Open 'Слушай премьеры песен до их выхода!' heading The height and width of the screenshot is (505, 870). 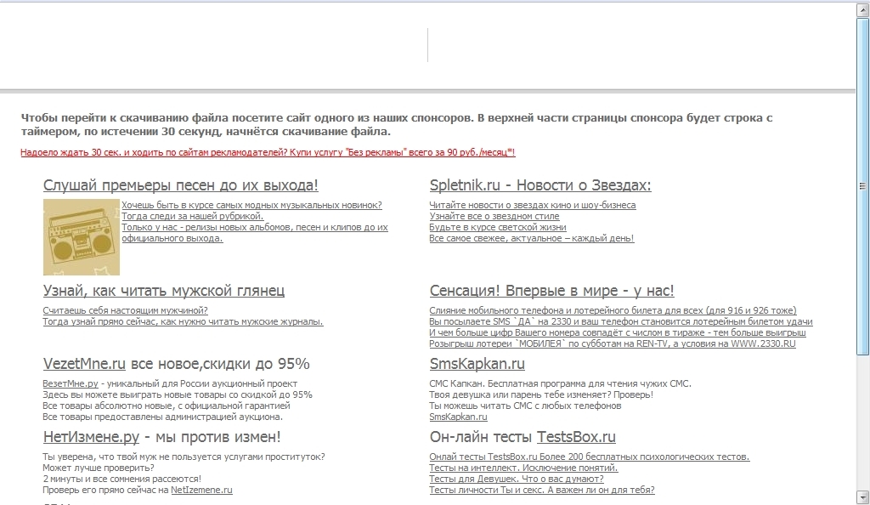[181, 185]
